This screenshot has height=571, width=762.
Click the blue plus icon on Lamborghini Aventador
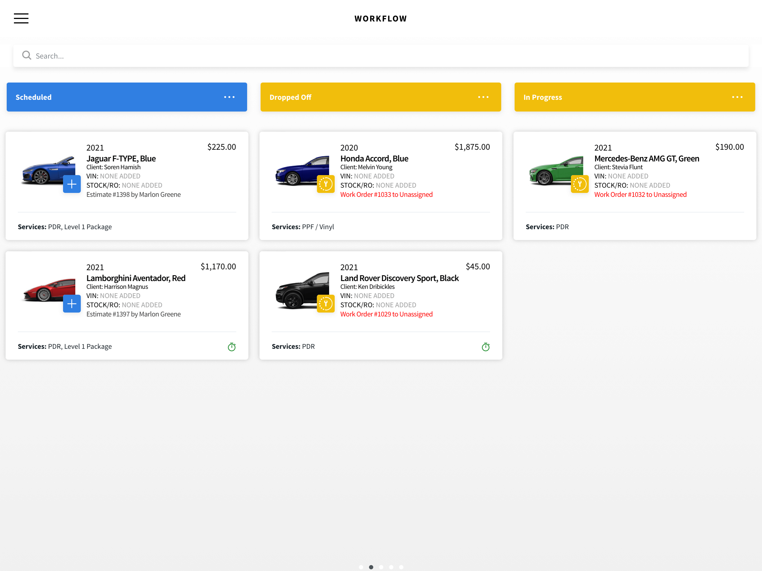[72, 304]
